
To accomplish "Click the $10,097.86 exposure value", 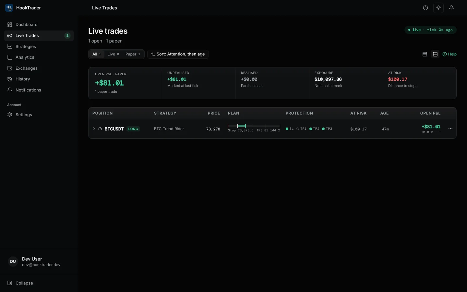I will (328, 79).
